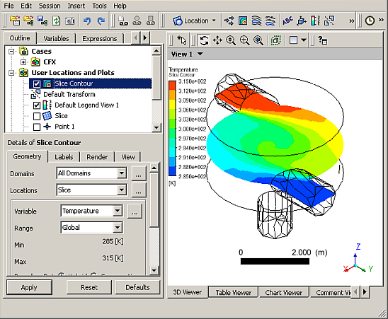The image size is (388, 319).
Task: Open the Variable Temperature dropdown
Action: pos(118,211)
